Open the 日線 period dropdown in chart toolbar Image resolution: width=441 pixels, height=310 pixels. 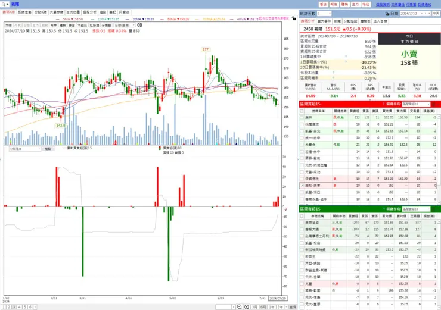125,25
